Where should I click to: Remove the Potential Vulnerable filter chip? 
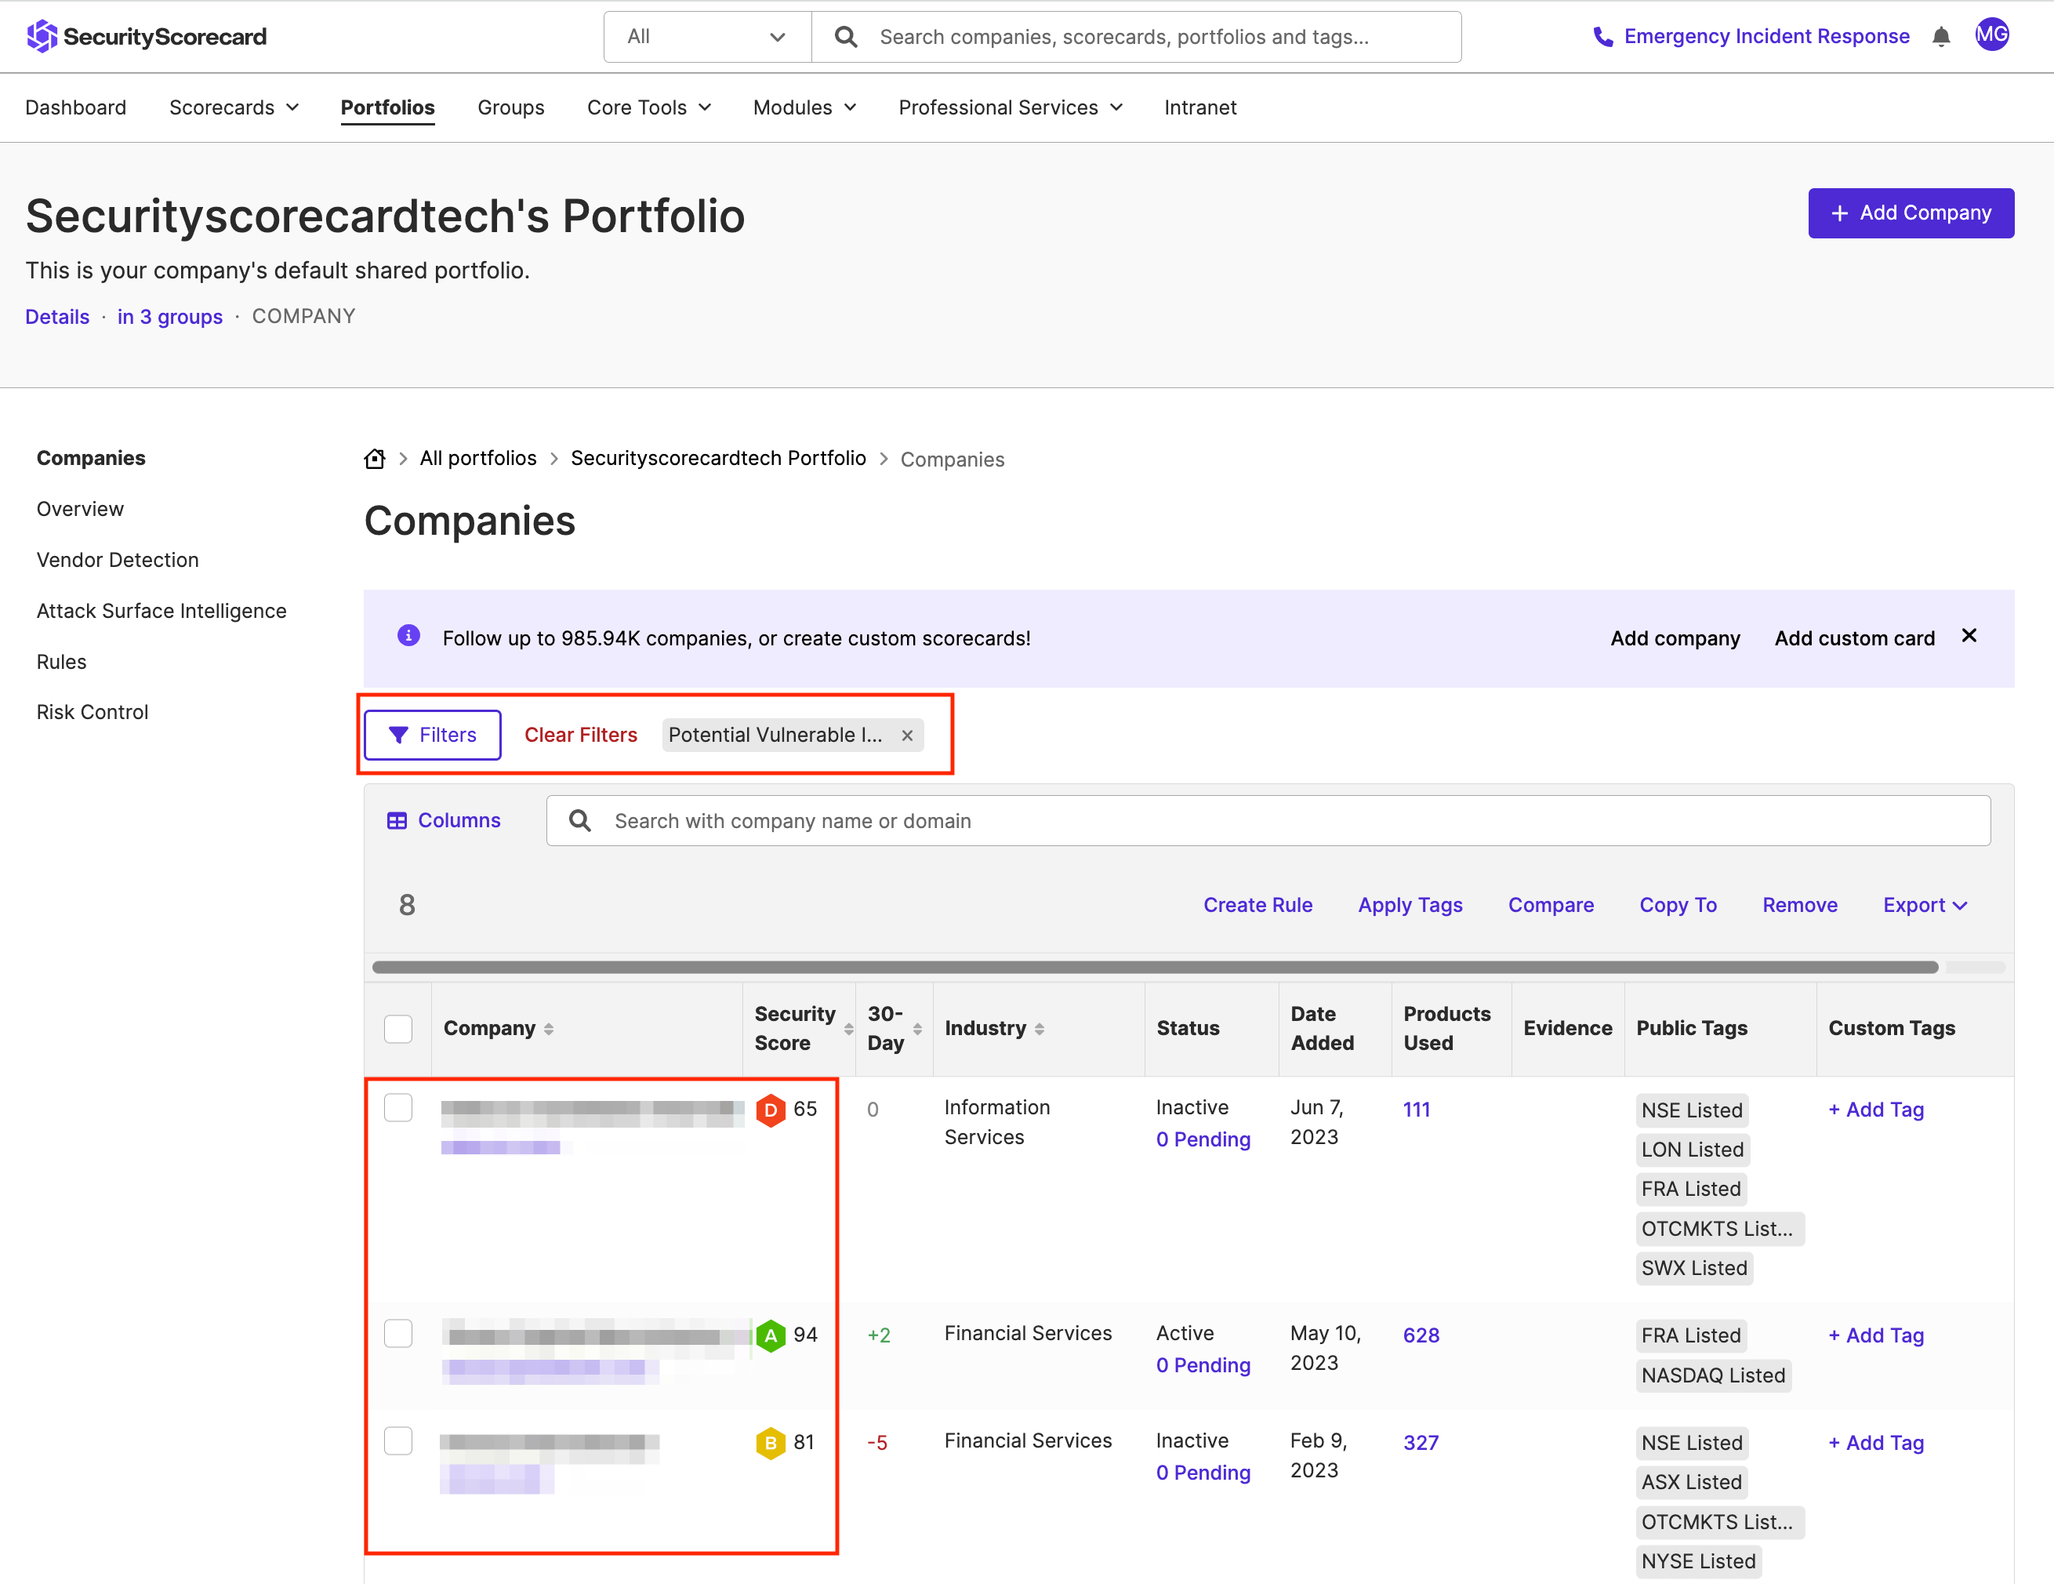click(x=908, y=736)
